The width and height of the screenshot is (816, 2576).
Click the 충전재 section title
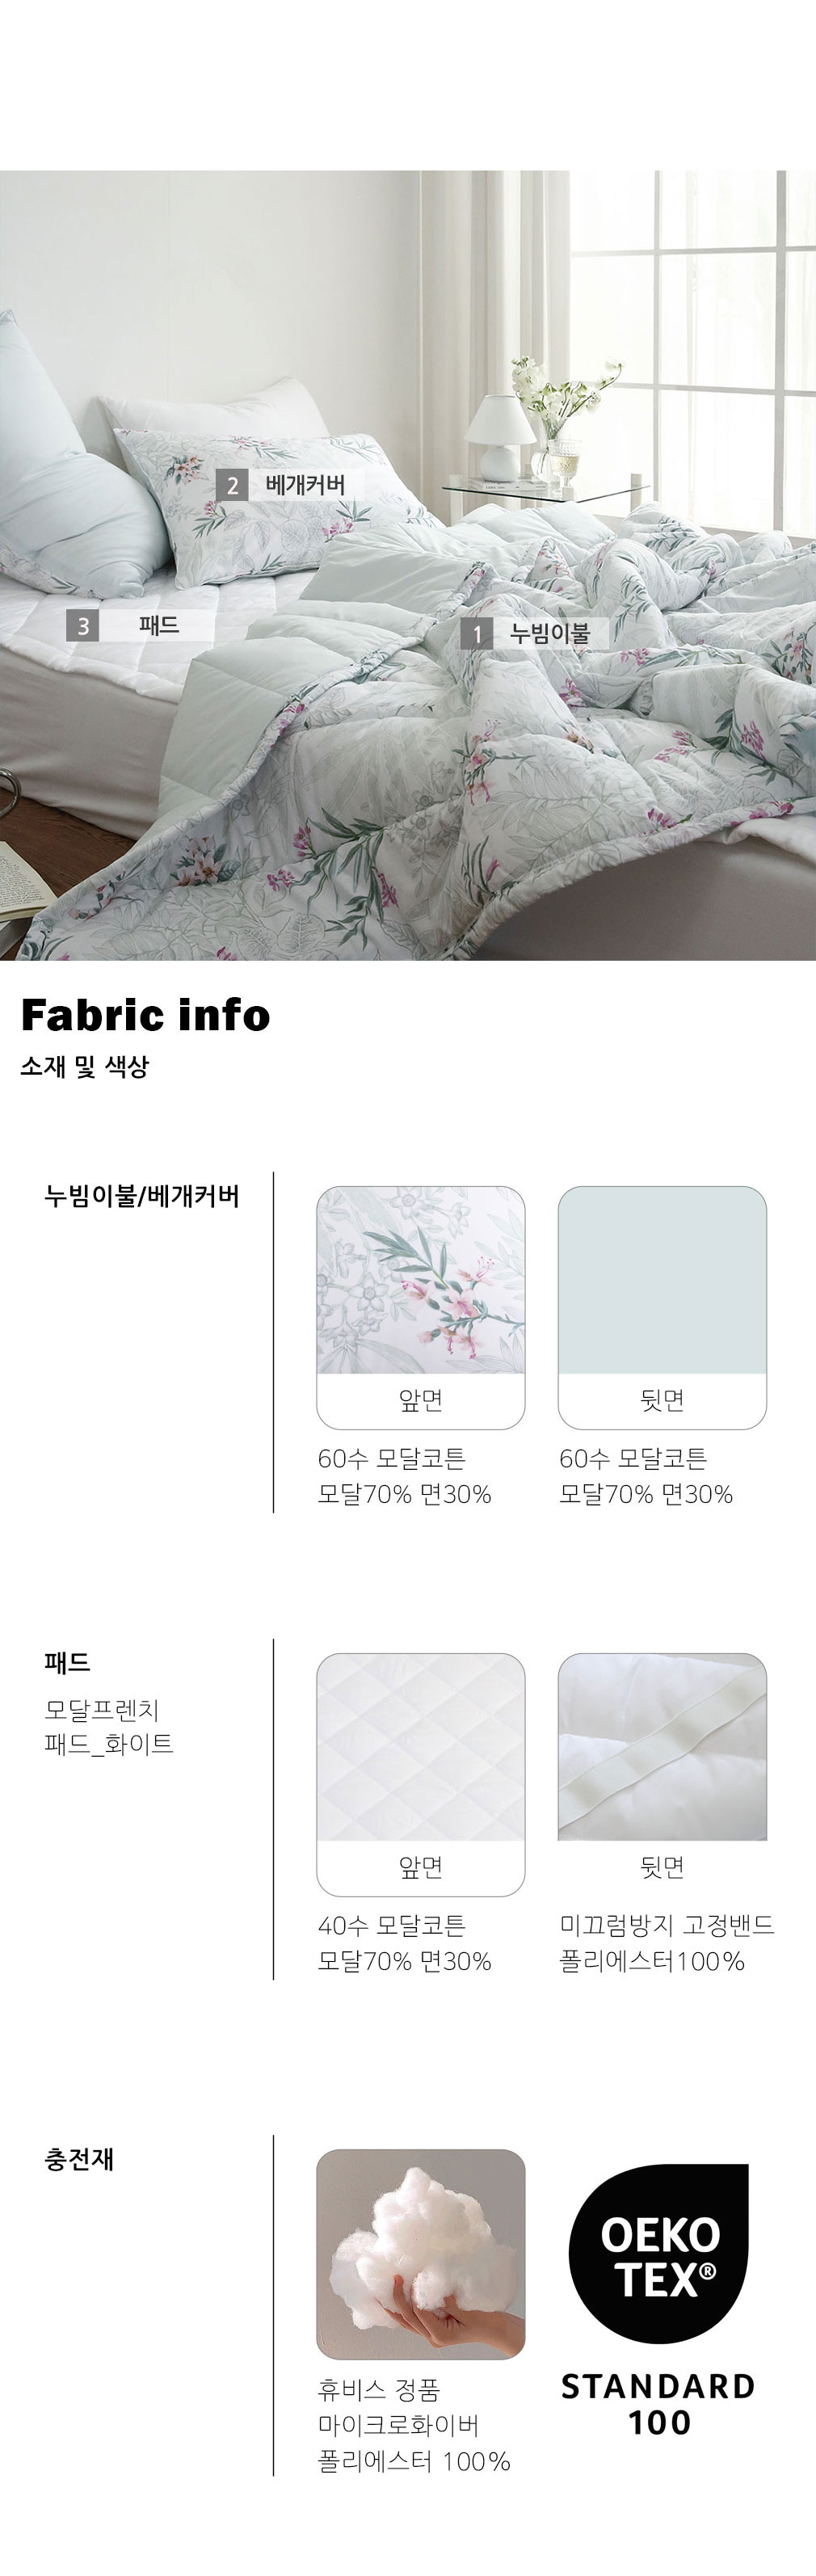click(x=79, y=2159)
